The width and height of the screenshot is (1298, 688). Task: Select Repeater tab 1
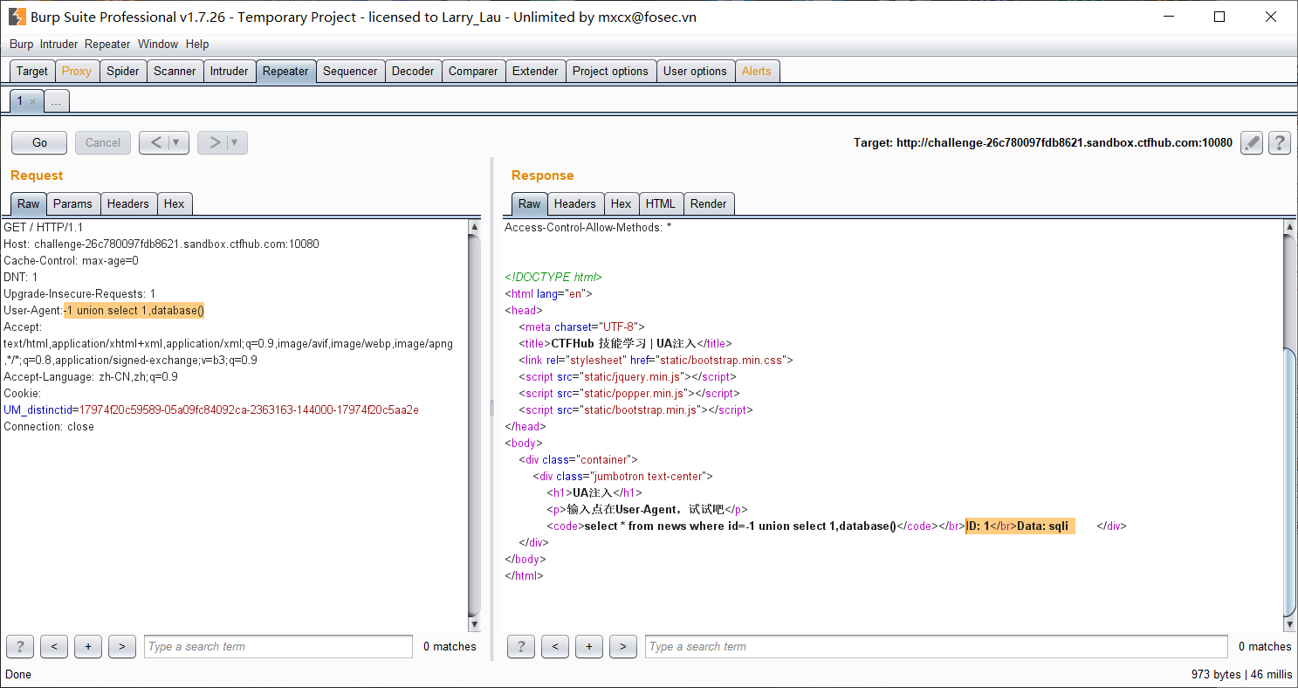click(x=20, y=101)
